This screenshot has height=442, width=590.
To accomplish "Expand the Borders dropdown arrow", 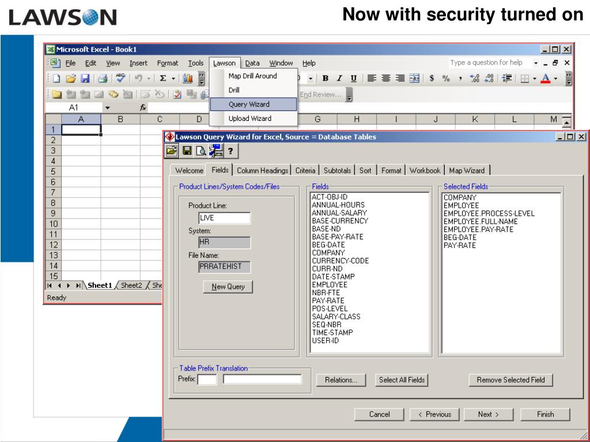I will (535, 78).
